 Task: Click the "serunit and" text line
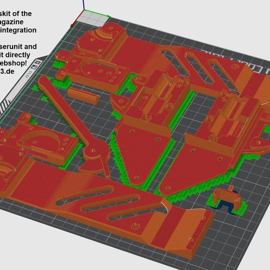click(x=18, y=47)
